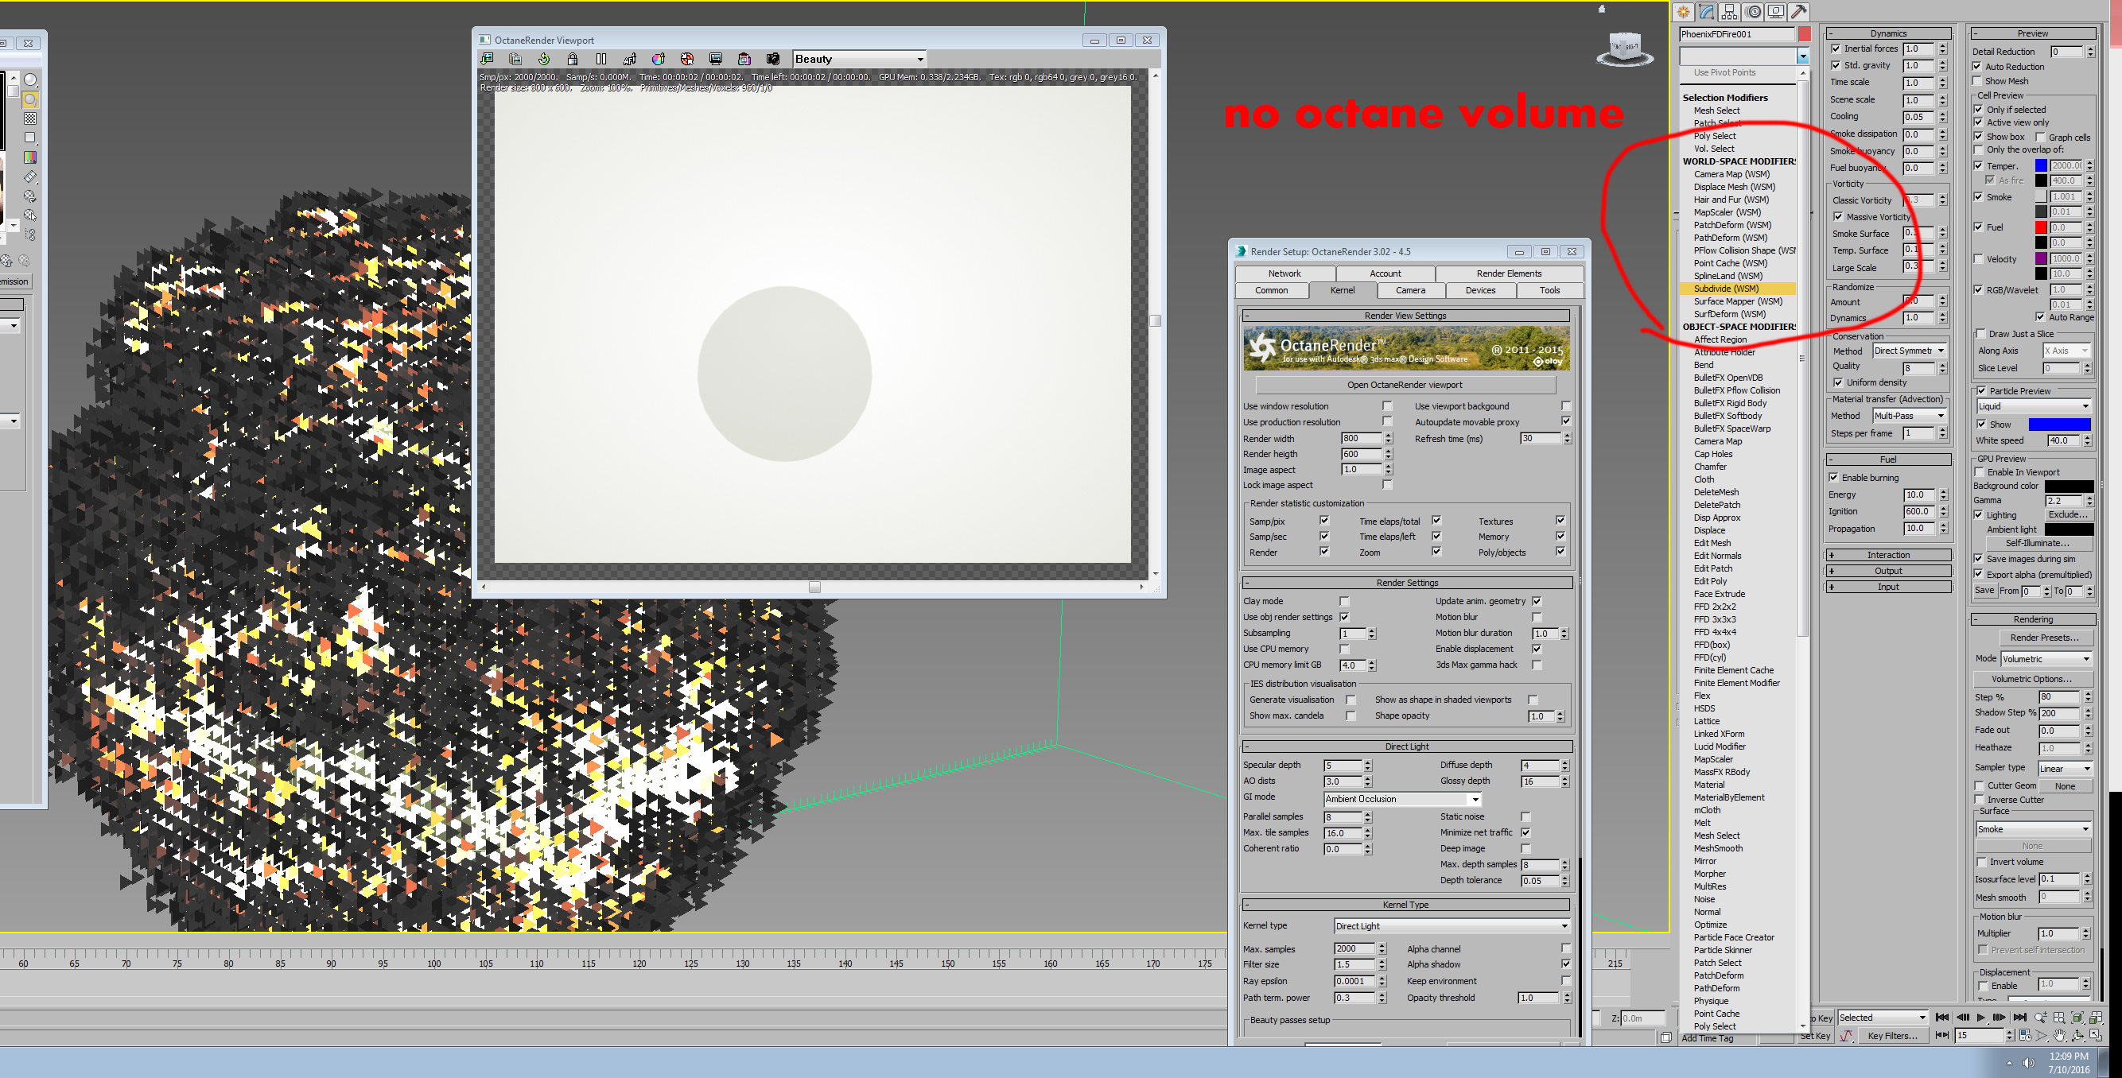Click the auto-focus picker (AF) icon
The image size is (2122, 1078).
tap(630, 60)
